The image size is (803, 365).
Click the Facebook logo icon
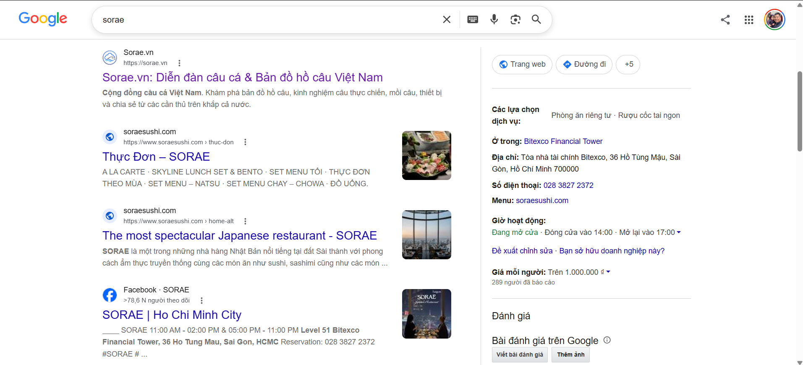110,295
